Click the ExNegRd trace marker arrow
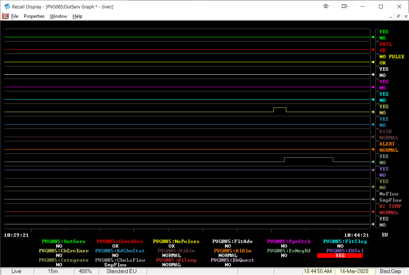 [373, 162]
